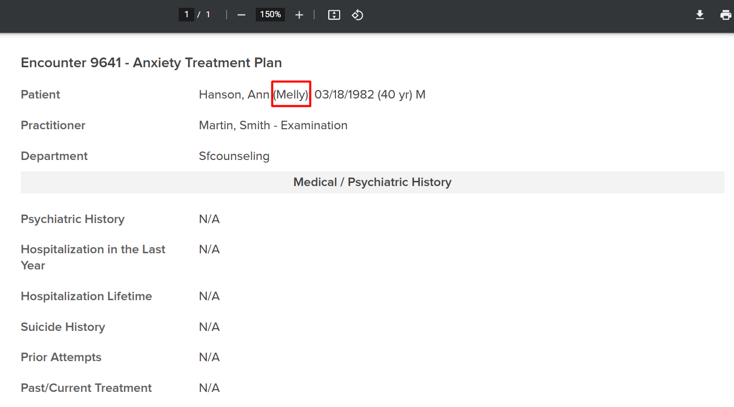
Task: Click N/A beside Suicide History
Action: pyautogui.click(x=209, y=327)
